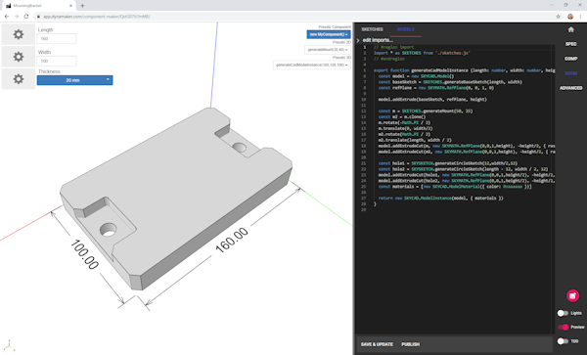Click the import * as SKETCHES line
The height and width of the screenshot is (355, 587).
pos(422,53)
